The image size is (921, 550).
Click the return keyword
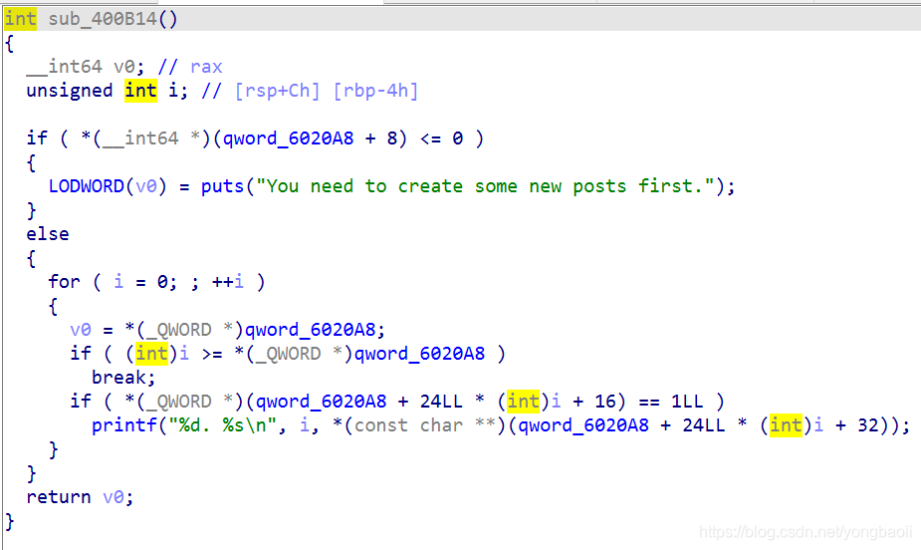coord(59,497)
